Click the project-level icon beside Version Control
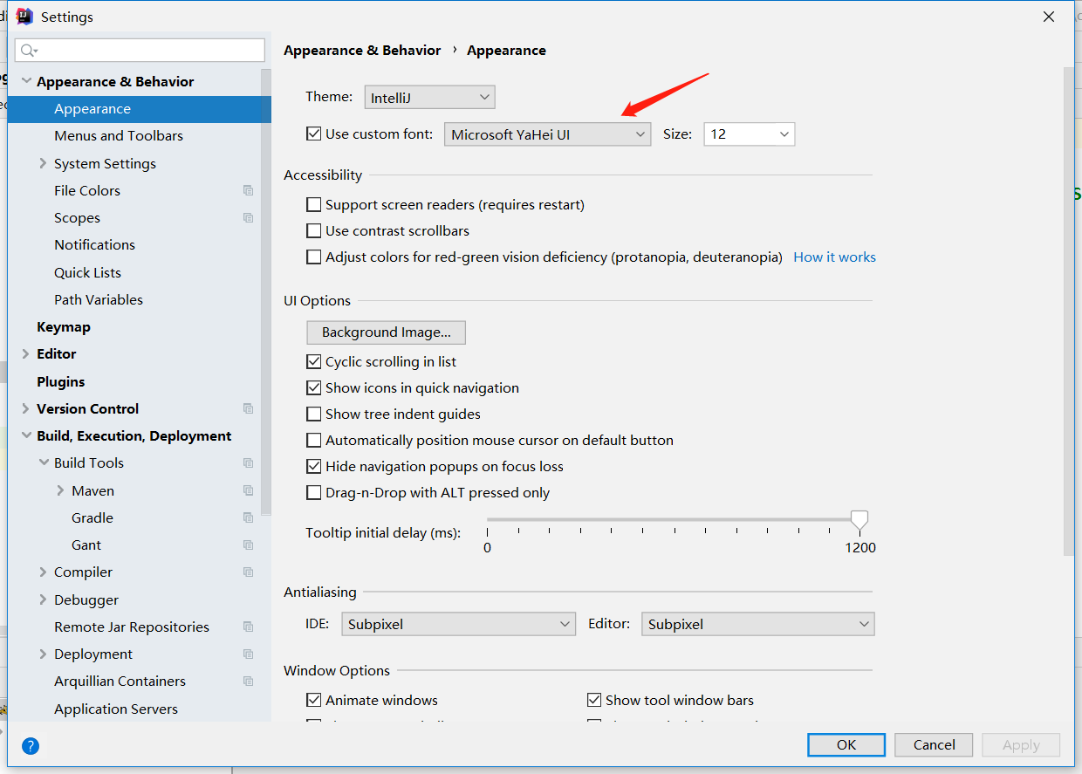Image resolution: width=1082 pixels, height=774 pixels. 249,408
